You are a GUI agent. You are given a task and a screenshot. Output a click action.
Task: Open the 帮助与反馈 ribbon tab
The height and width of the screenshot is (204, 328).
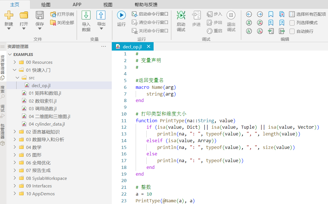146,4
